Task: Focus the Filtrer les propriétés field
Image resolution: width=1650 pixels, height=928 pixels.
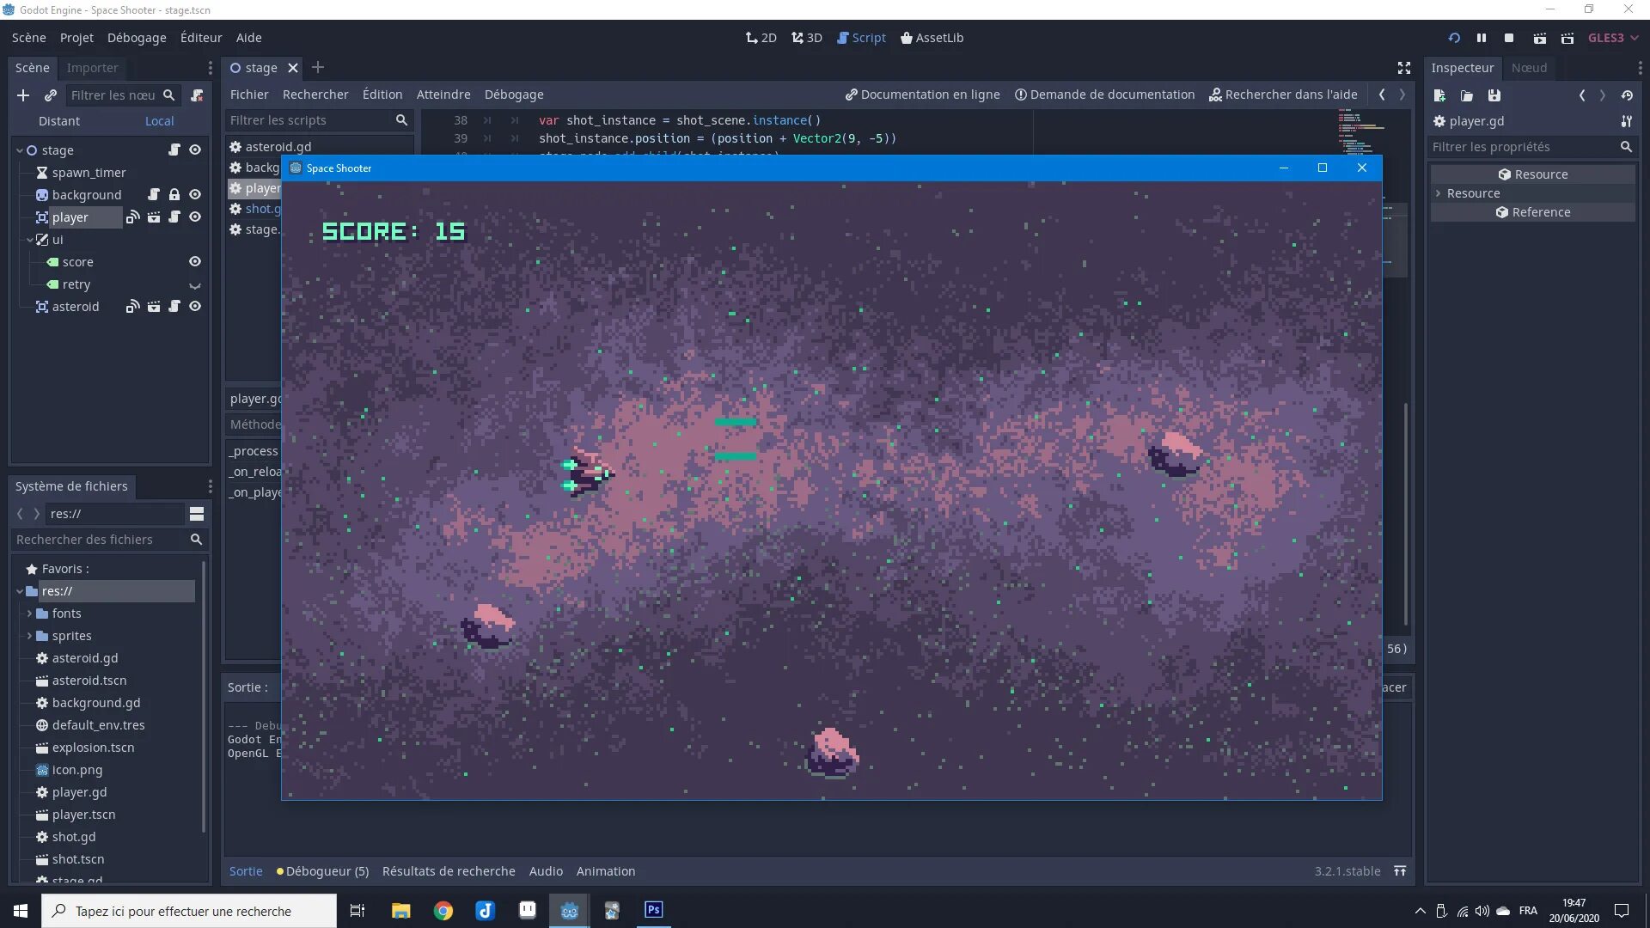Action: pyautogui.click(x=1532, y=147)
